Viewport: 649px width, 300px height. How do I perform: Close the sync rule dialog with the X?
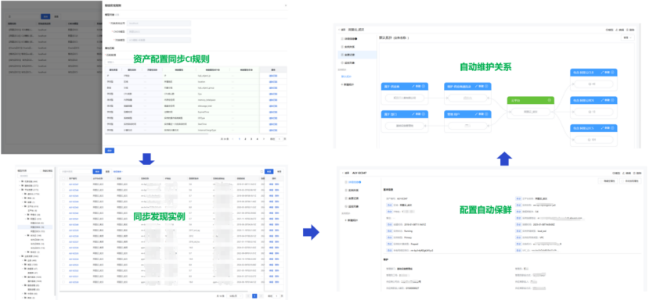pos(285,5)
